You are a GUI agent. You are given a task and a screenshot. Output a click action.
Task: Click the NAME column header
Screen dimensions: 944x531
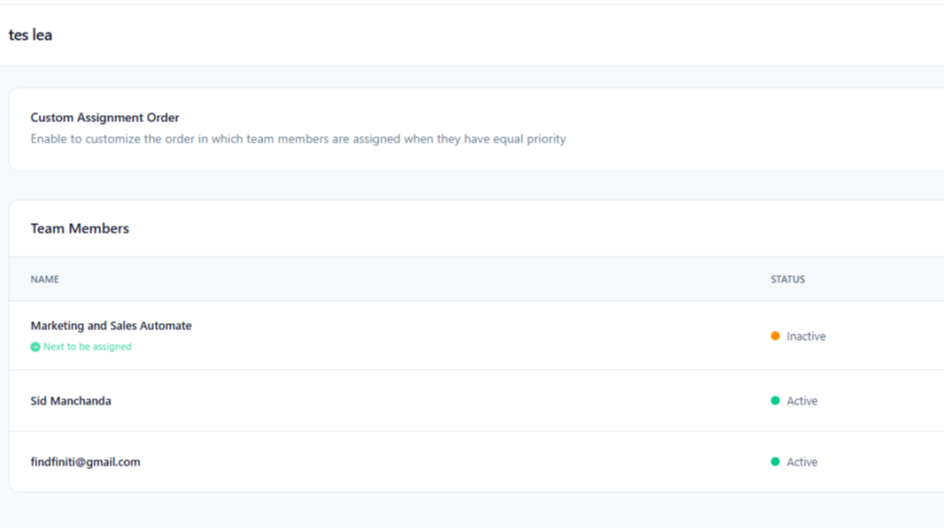[x=44, y=279]
